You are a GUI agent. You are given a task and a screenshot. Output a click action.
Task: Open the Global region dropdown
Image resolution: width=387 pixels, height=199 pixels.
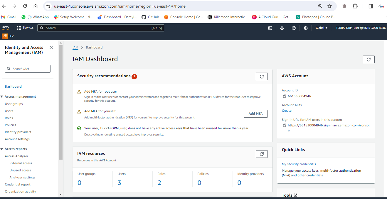[x=322, y=28]
